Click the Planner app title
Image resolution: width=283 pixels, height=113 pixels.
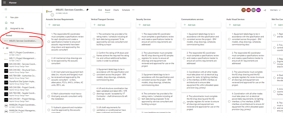coord(13,3)
